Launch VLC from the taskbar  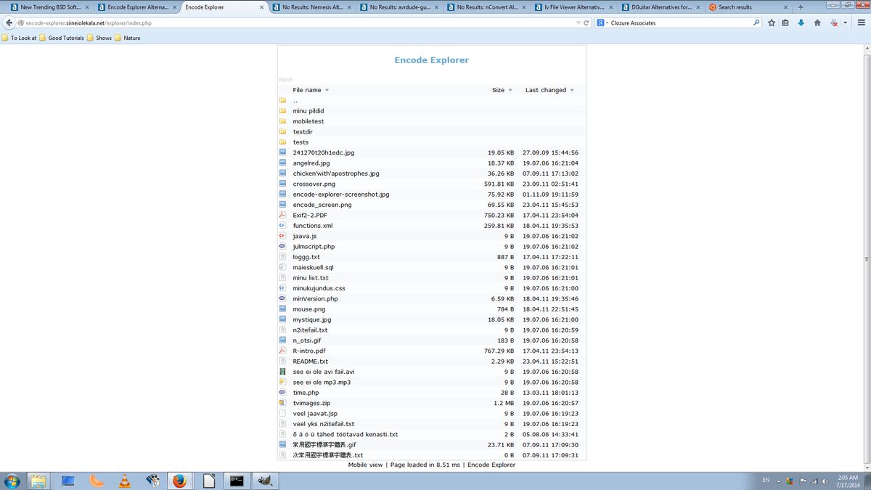(x=123, y=481)
